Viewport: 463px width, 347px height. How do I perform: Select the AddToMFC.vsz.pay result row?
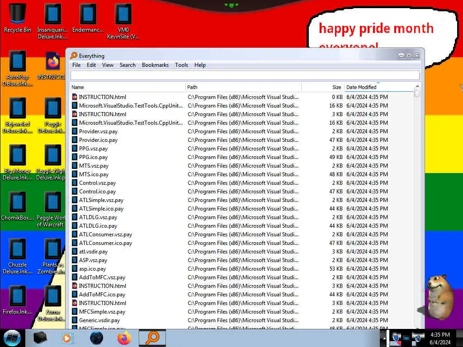(242, 277)
